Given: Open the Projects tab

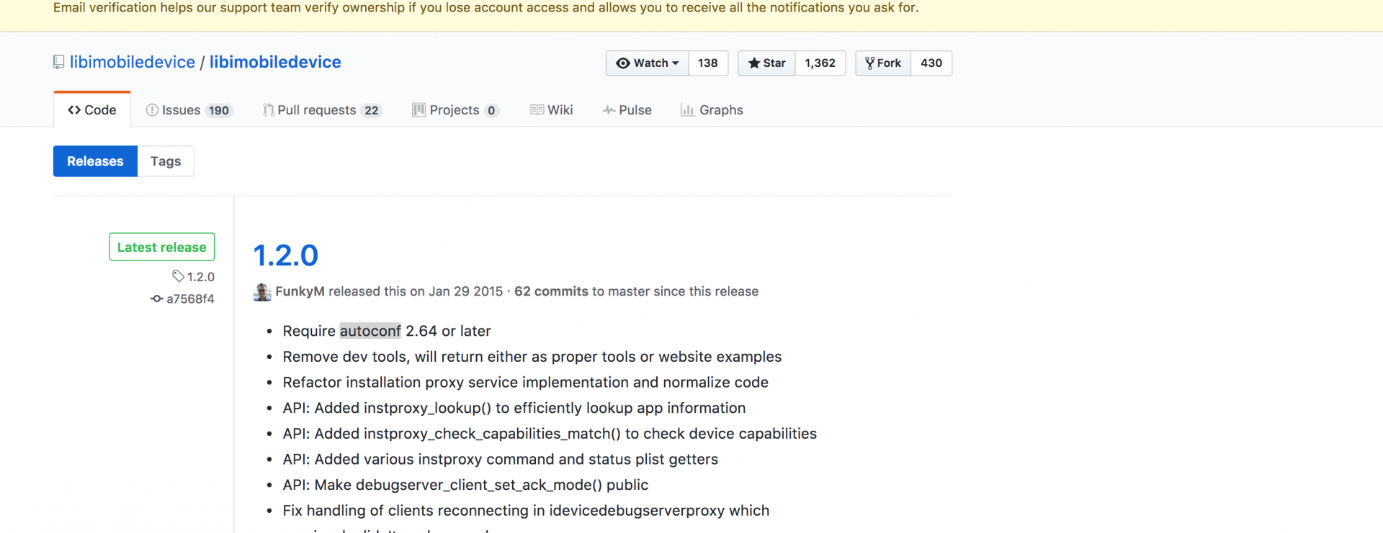Looking at the screenshot, I should point(455,110).
